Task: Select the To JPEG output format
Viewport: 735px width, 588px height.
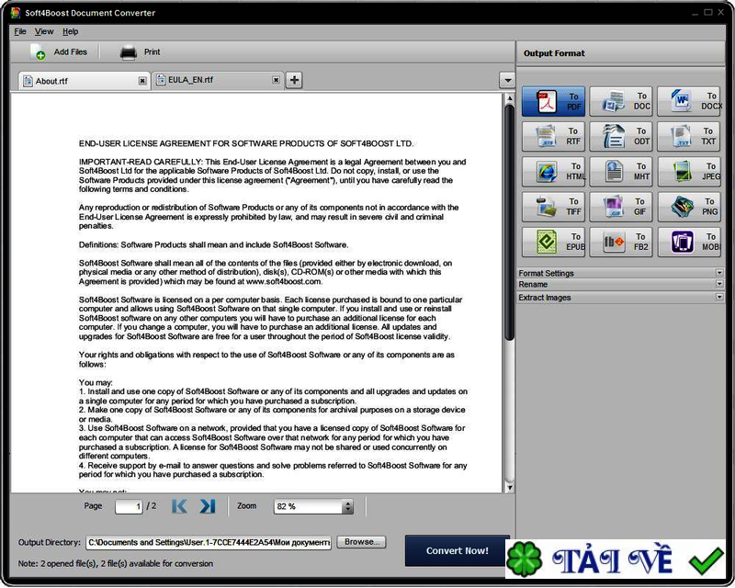Action: tap(688, 172)
